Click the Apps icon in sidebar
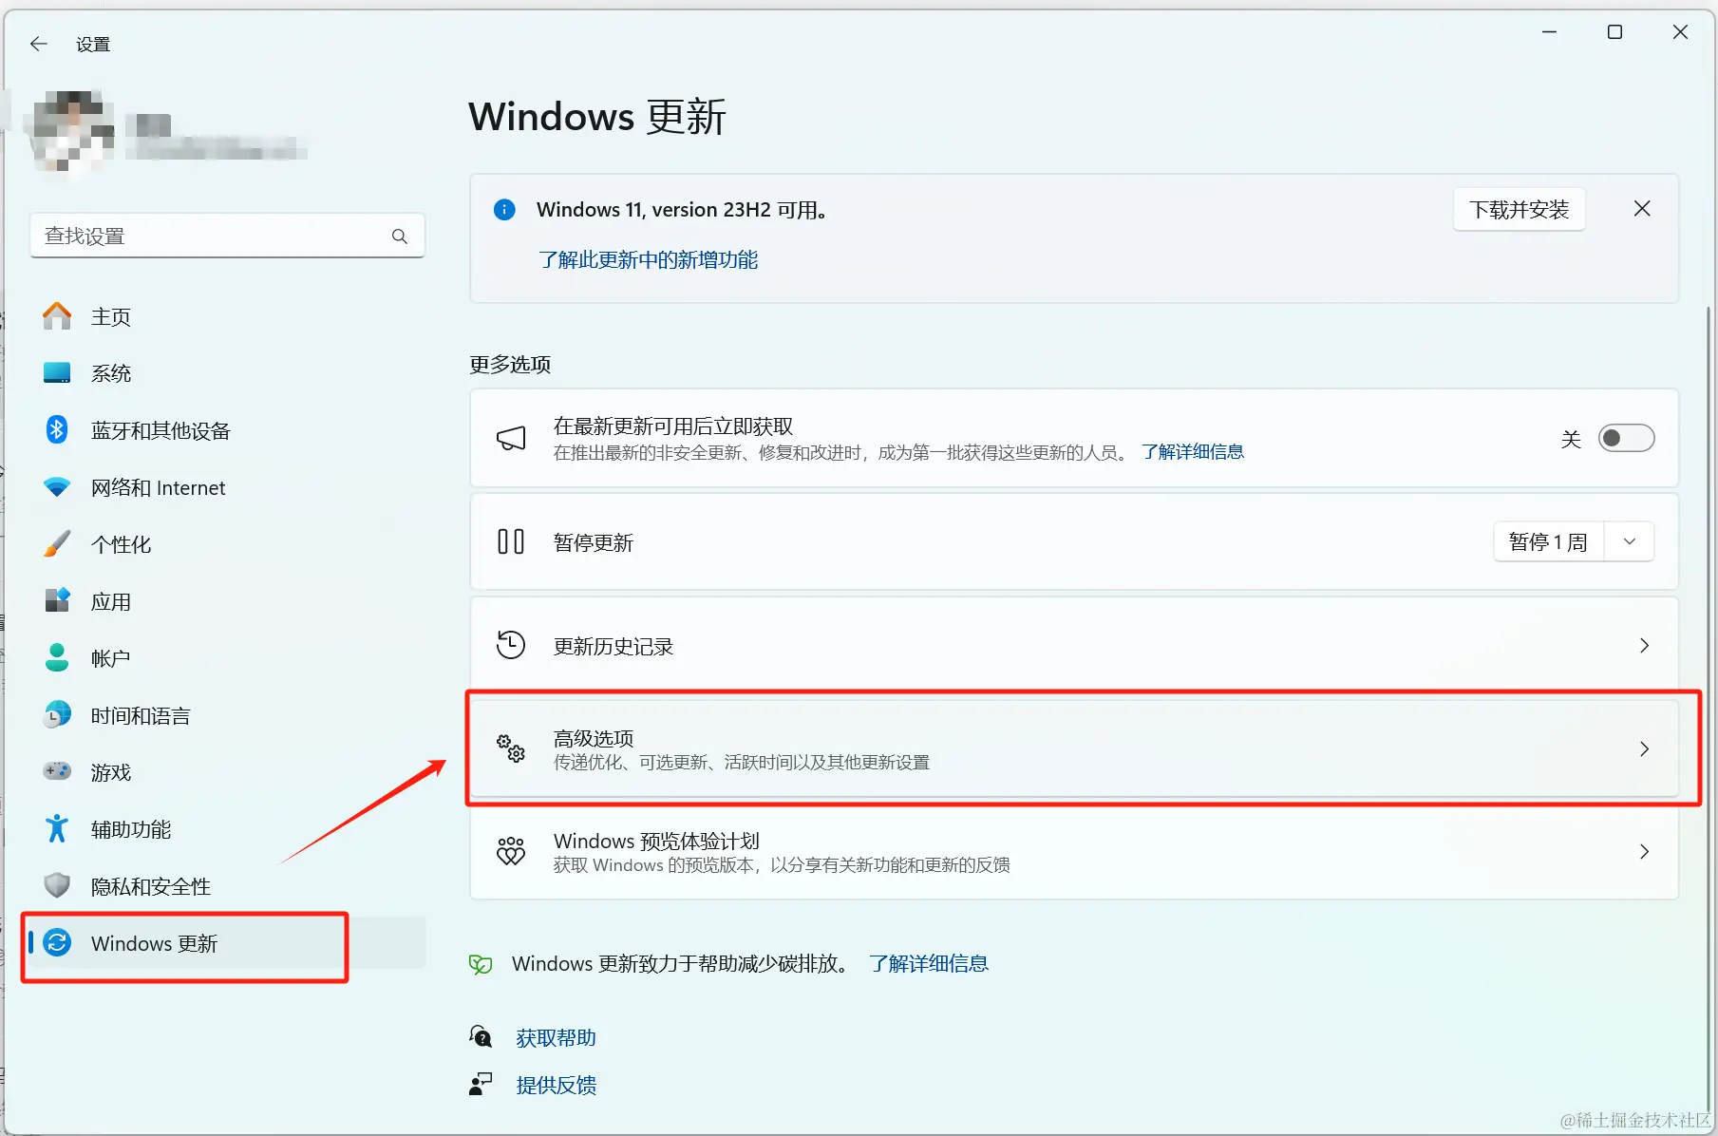 (57, 600)
